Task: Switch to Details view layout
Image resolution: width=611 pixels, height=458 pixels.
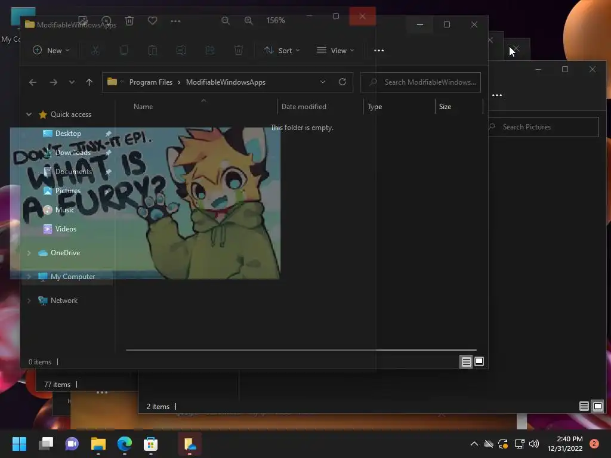Action: [466, 362]
